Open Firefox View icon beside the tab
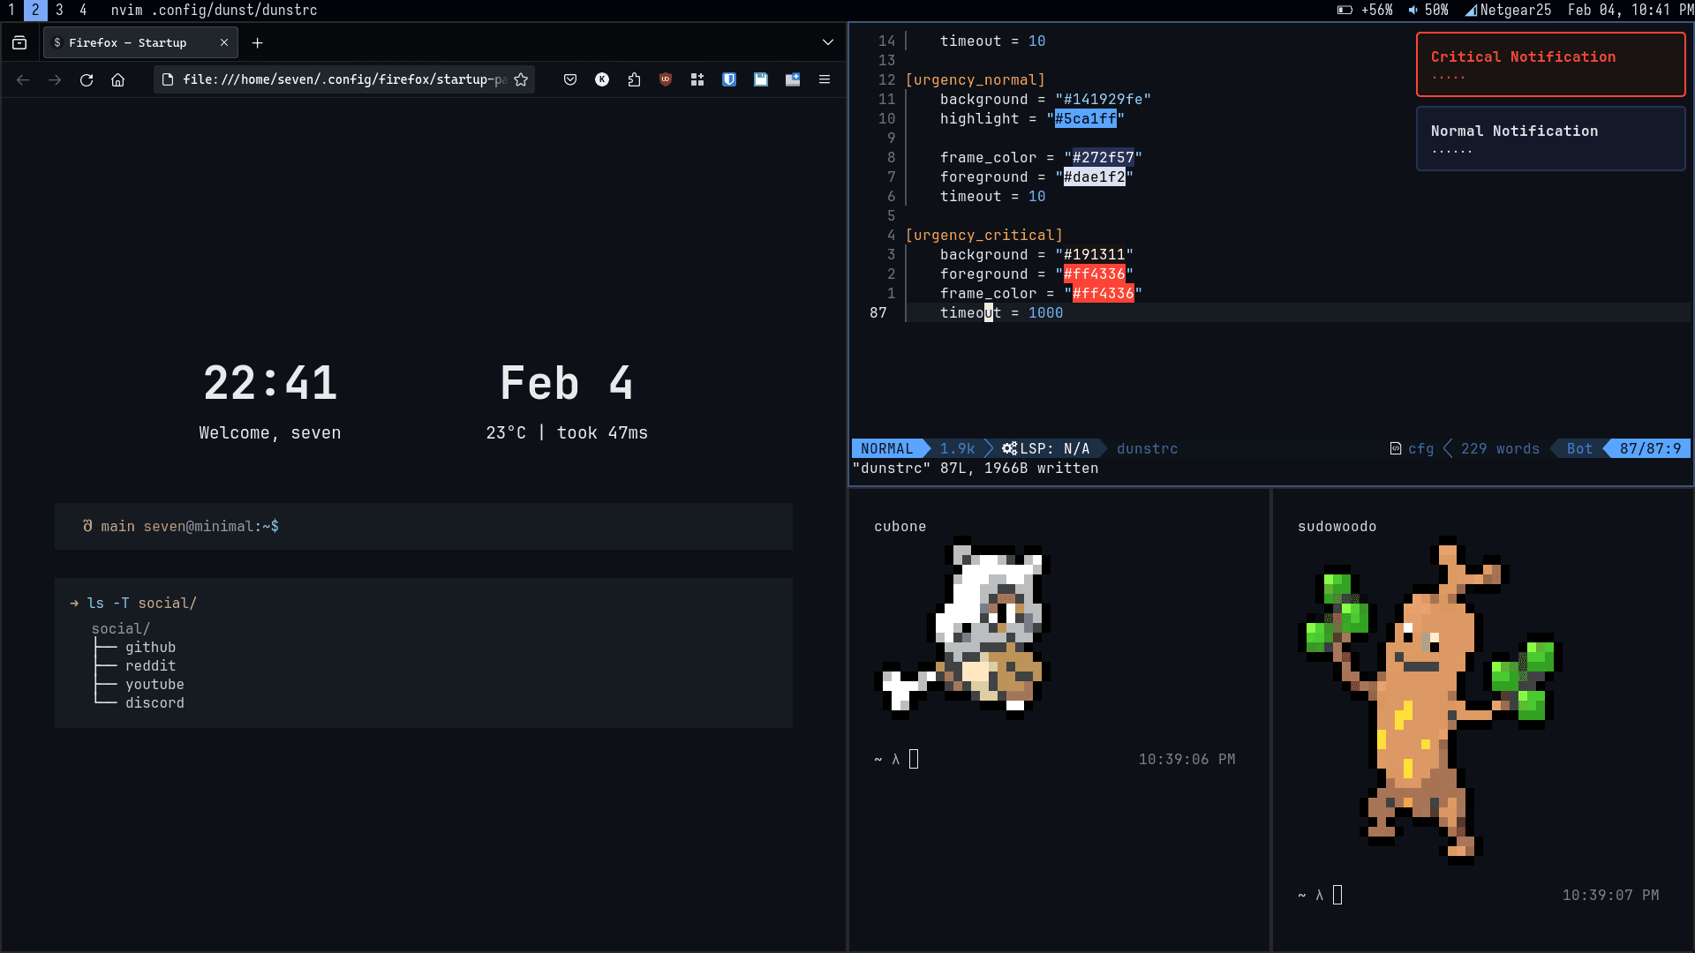The height and width of the screenshot is (953, 1695). tap(19, 42)
